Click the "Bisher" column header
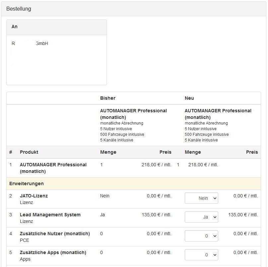 (108, 98)
